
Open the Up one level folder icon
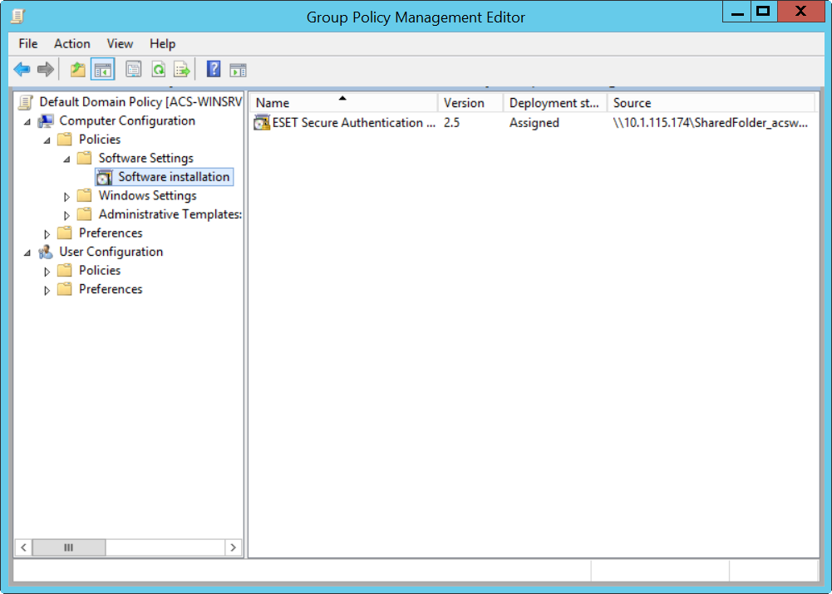[x=77, y=69]
